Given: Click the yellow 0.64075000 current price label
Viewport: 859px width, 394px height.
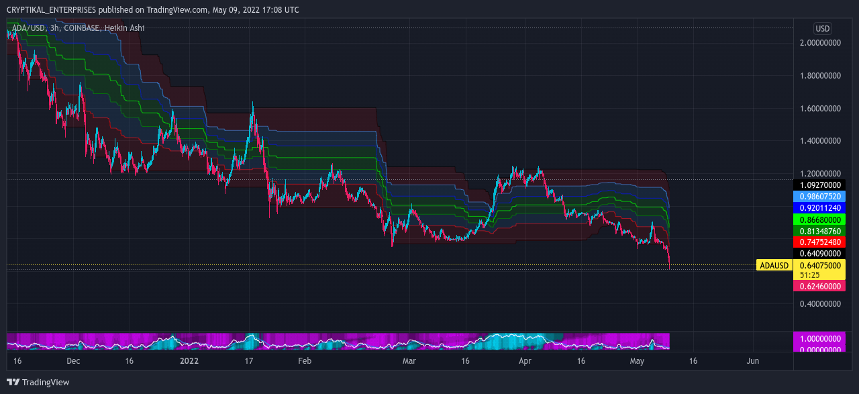Looking at the screenshot, I should click(820, 265).
